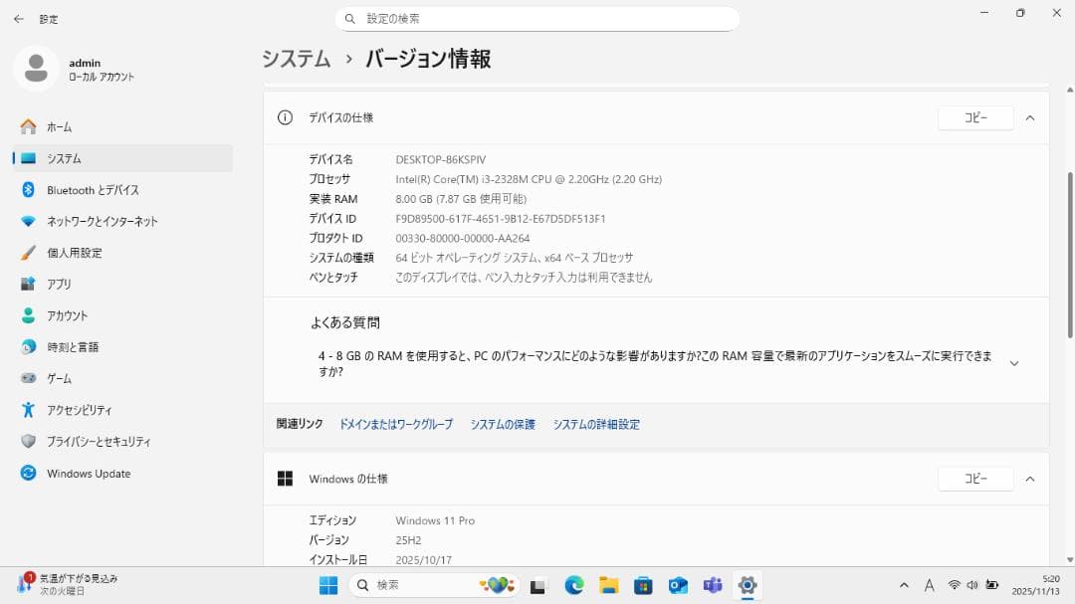
Task: Open ドメインまたはワークグループ link
Action: pos(396,424)
